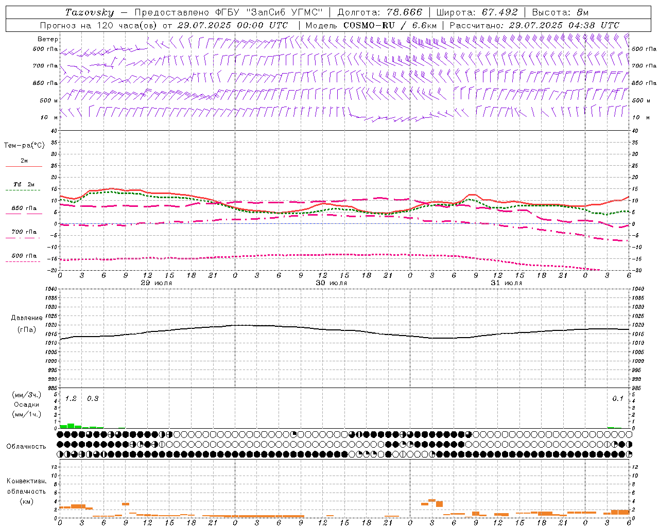Click the precipitation value 1.2
Screen dimensions: 659x527
pyautogui.click(x=71, y=399)
